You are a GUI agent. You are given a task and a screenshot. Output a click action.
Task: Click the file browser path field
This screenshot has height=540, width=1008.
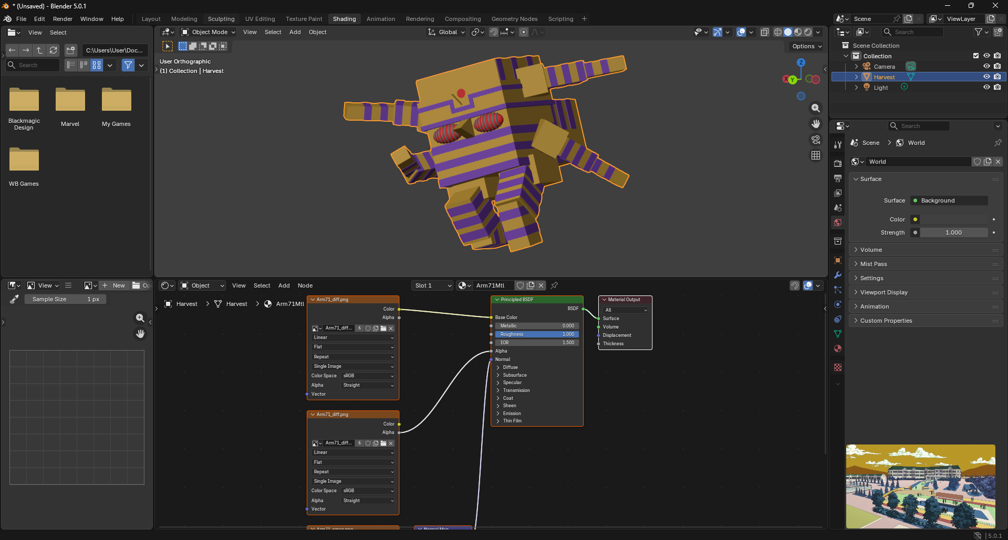click(115, 50)
